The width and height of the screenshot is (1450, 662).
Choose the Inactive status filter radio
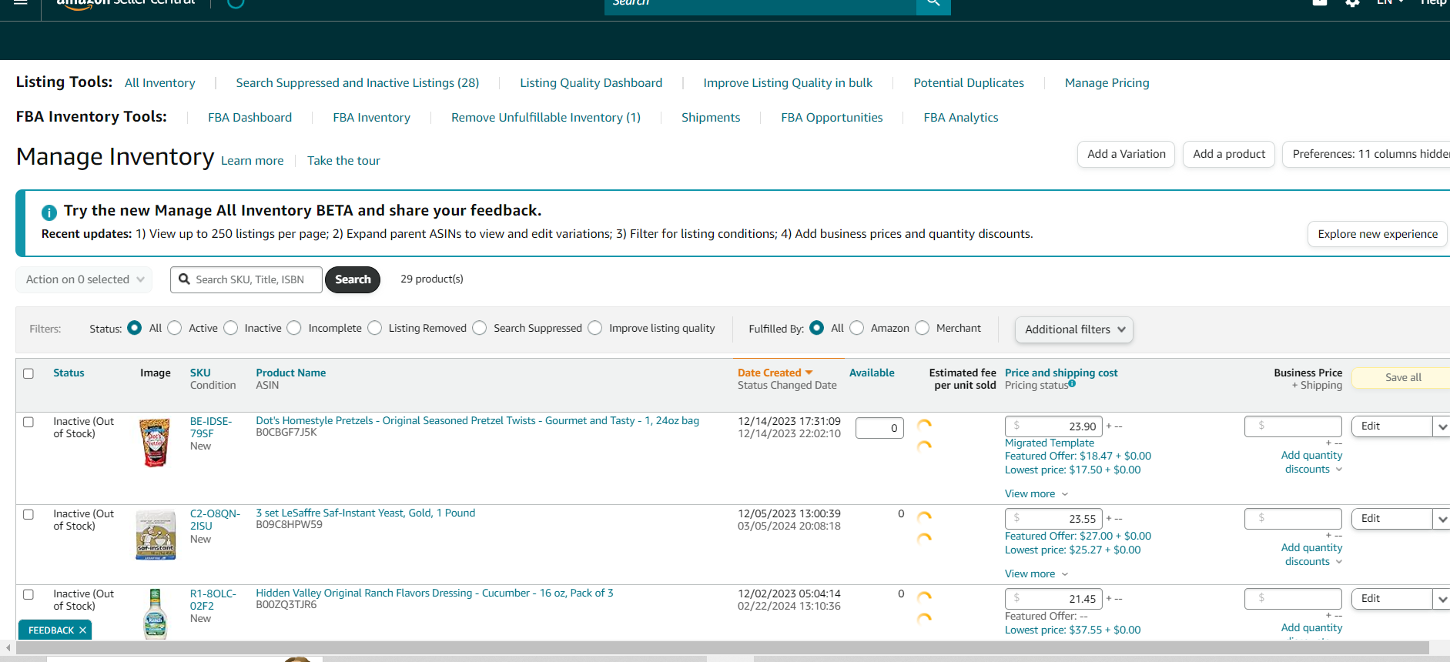[231, 328]
